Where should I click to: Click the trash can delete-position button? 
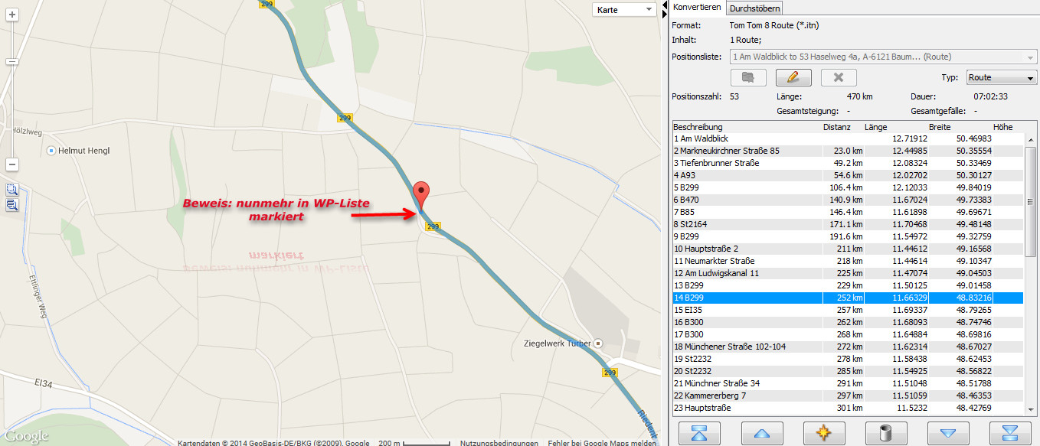point(885,433)
